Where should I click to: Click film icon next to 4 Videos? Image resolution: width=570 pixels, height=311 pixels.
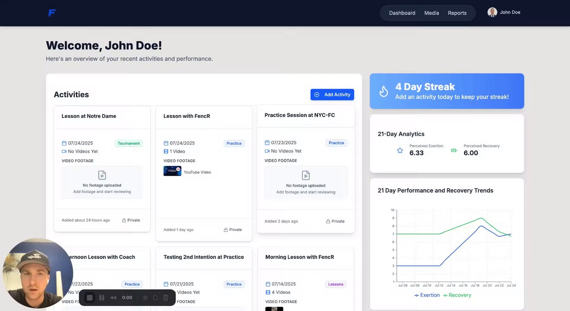(267, 292)
